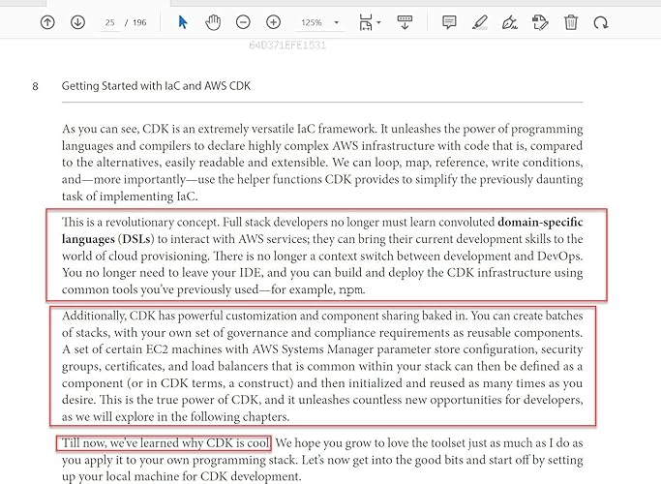Select the Hand pan tool
This screenshot has height=484, width=661.
(213, 22)
